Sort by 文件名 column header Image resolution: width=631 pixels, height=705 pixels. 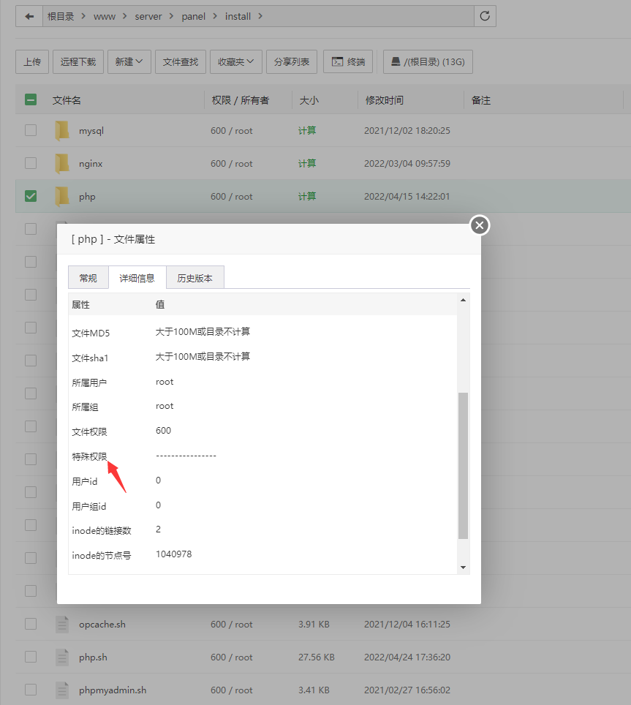pyautogui.click(x=67, y=100)
